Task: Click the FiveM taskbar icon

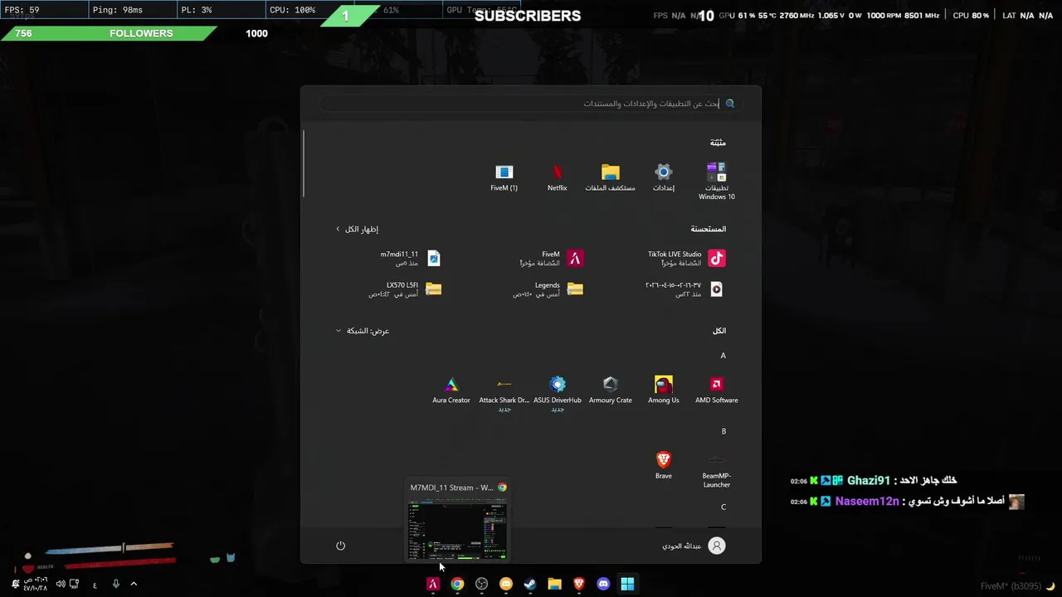Action: (432, 584)
